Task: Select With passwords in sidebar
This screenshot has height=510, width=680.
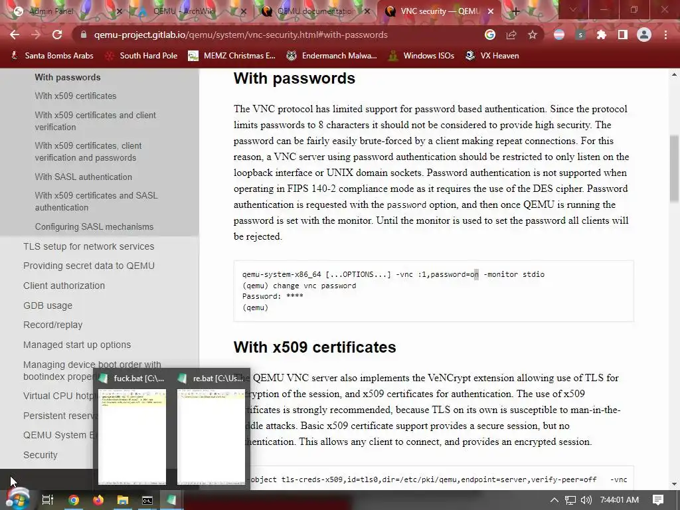Action: click(x=68, y=77)
